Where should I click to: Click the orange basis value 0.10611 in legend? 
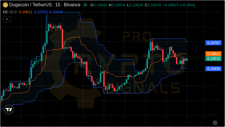tap(26, 12)
